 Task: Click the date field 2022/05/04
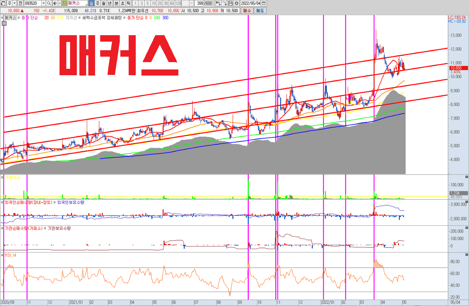[250, 3]
